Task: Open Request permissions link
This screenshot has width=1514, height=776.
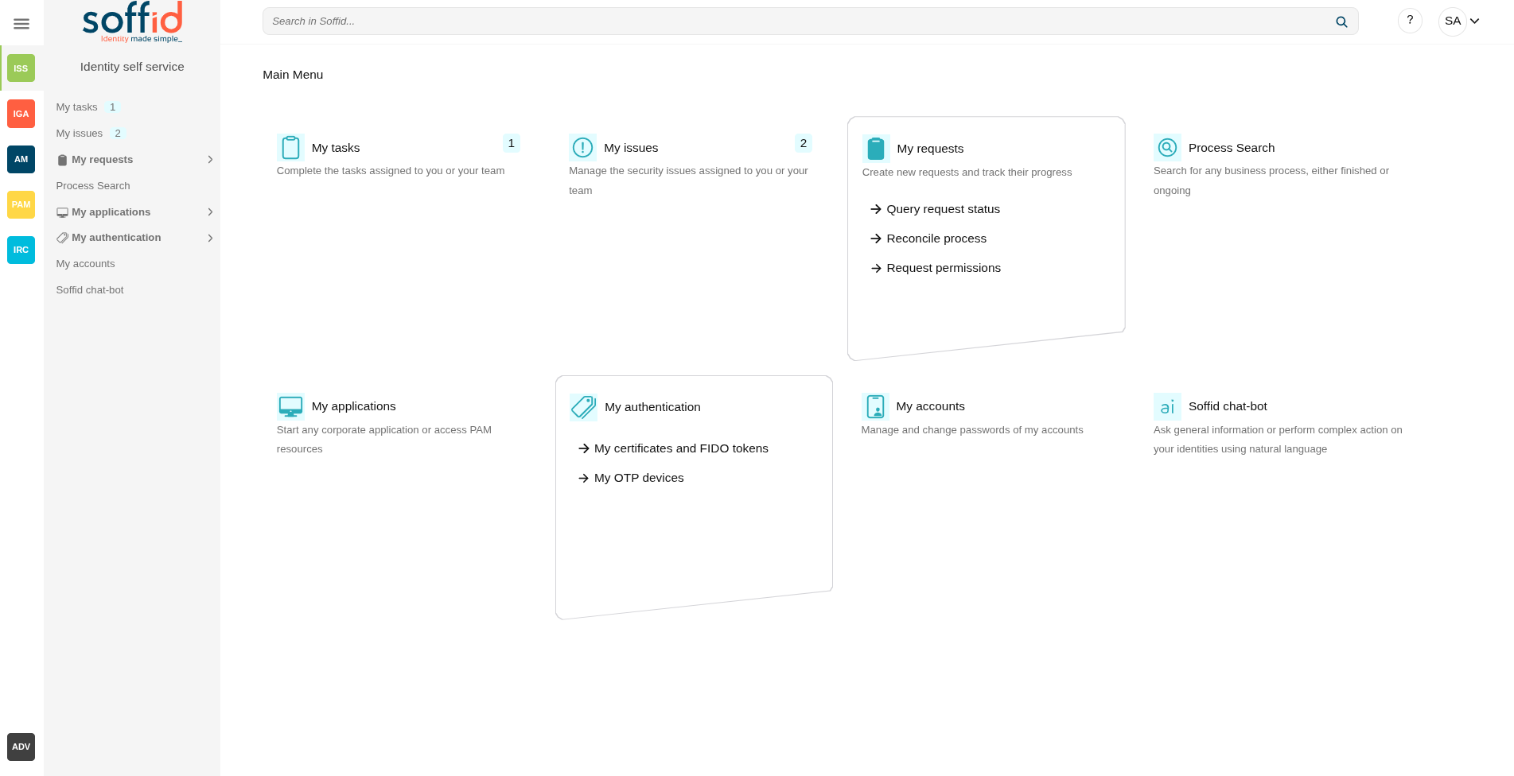Action: click(x=943, y=268)
